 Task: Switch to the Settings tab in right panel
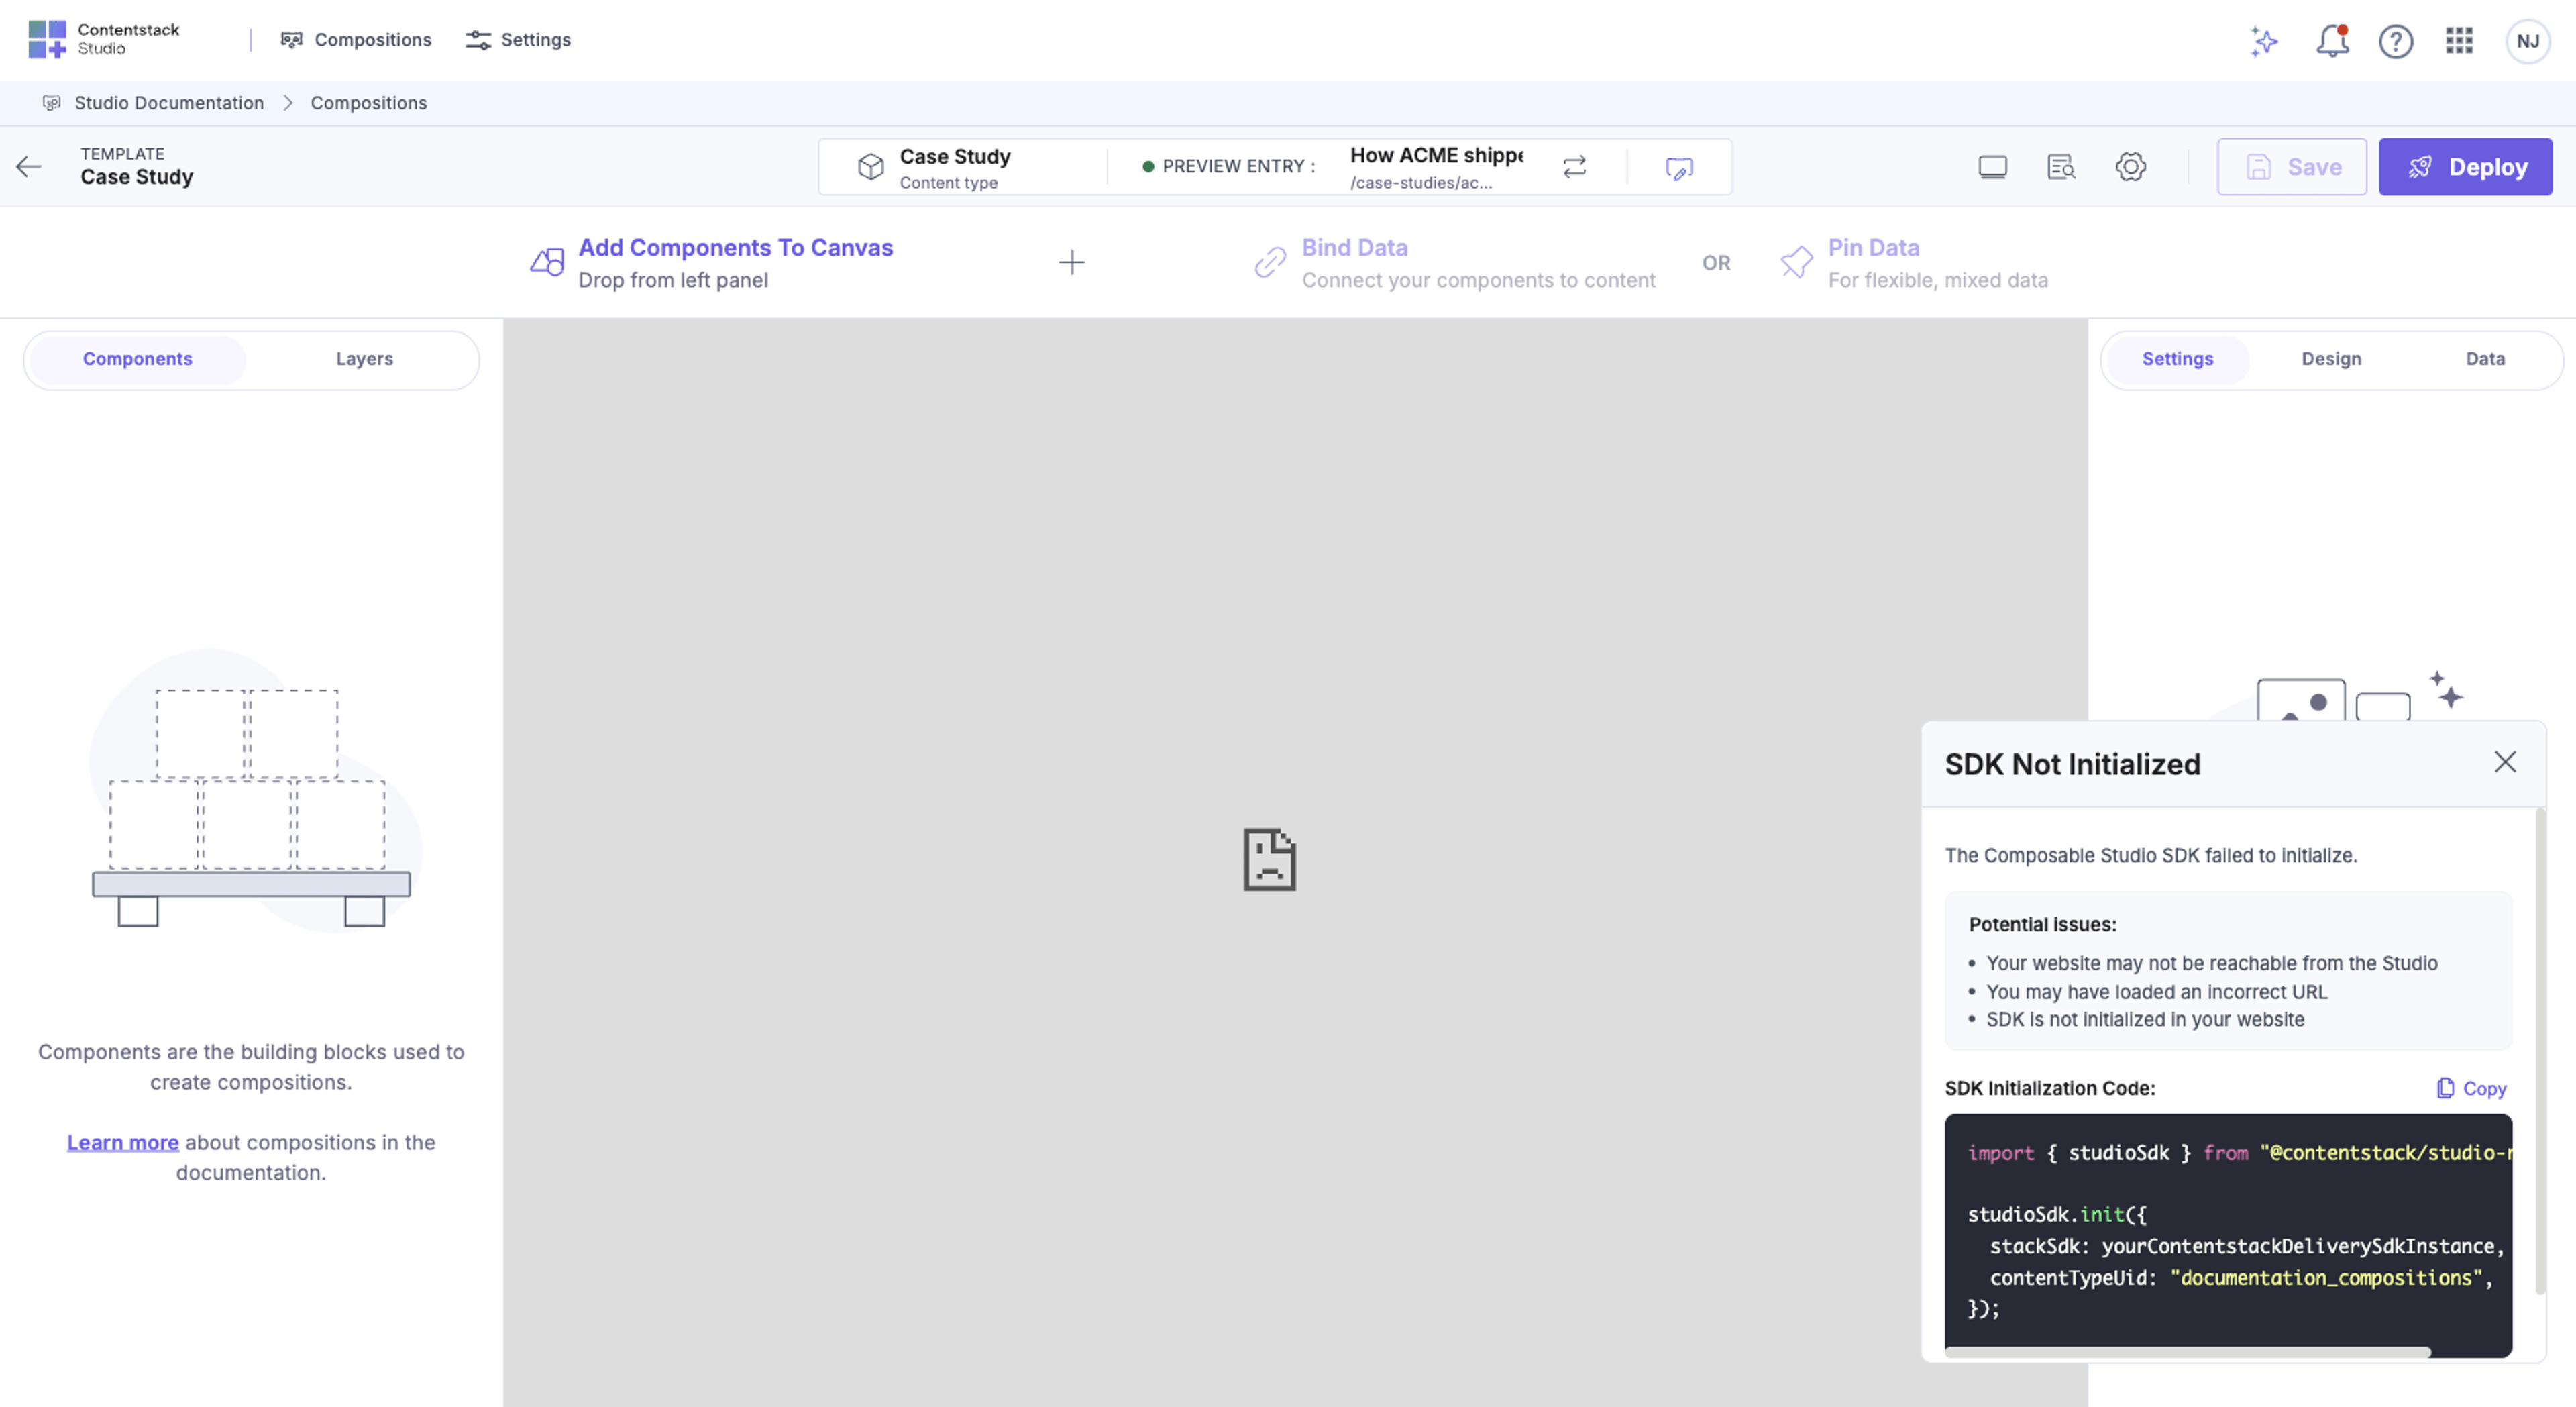pos(2177,359)
